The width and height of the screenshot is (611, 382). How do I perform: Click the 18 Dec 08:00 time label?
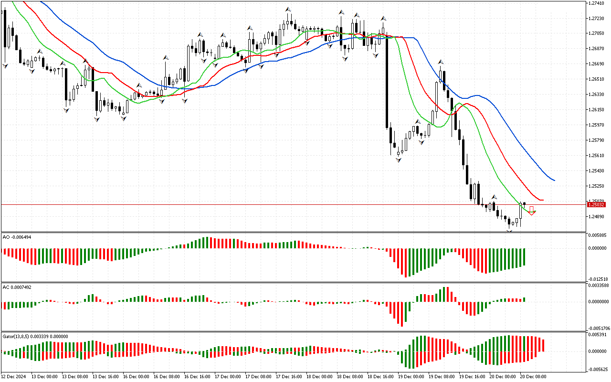pos(350,377)
